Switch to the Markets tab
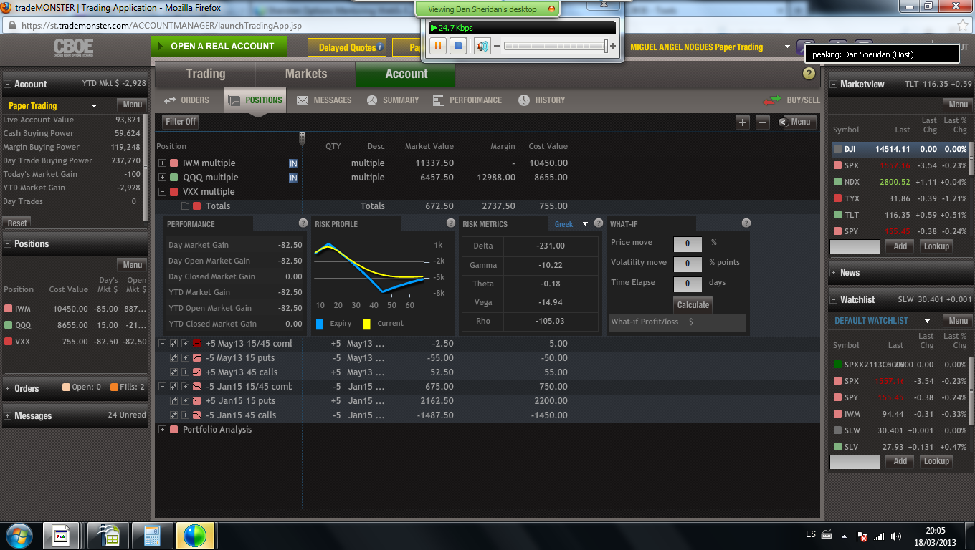The width and height of the screenshot is (975, 550). (x=305, y=74)
